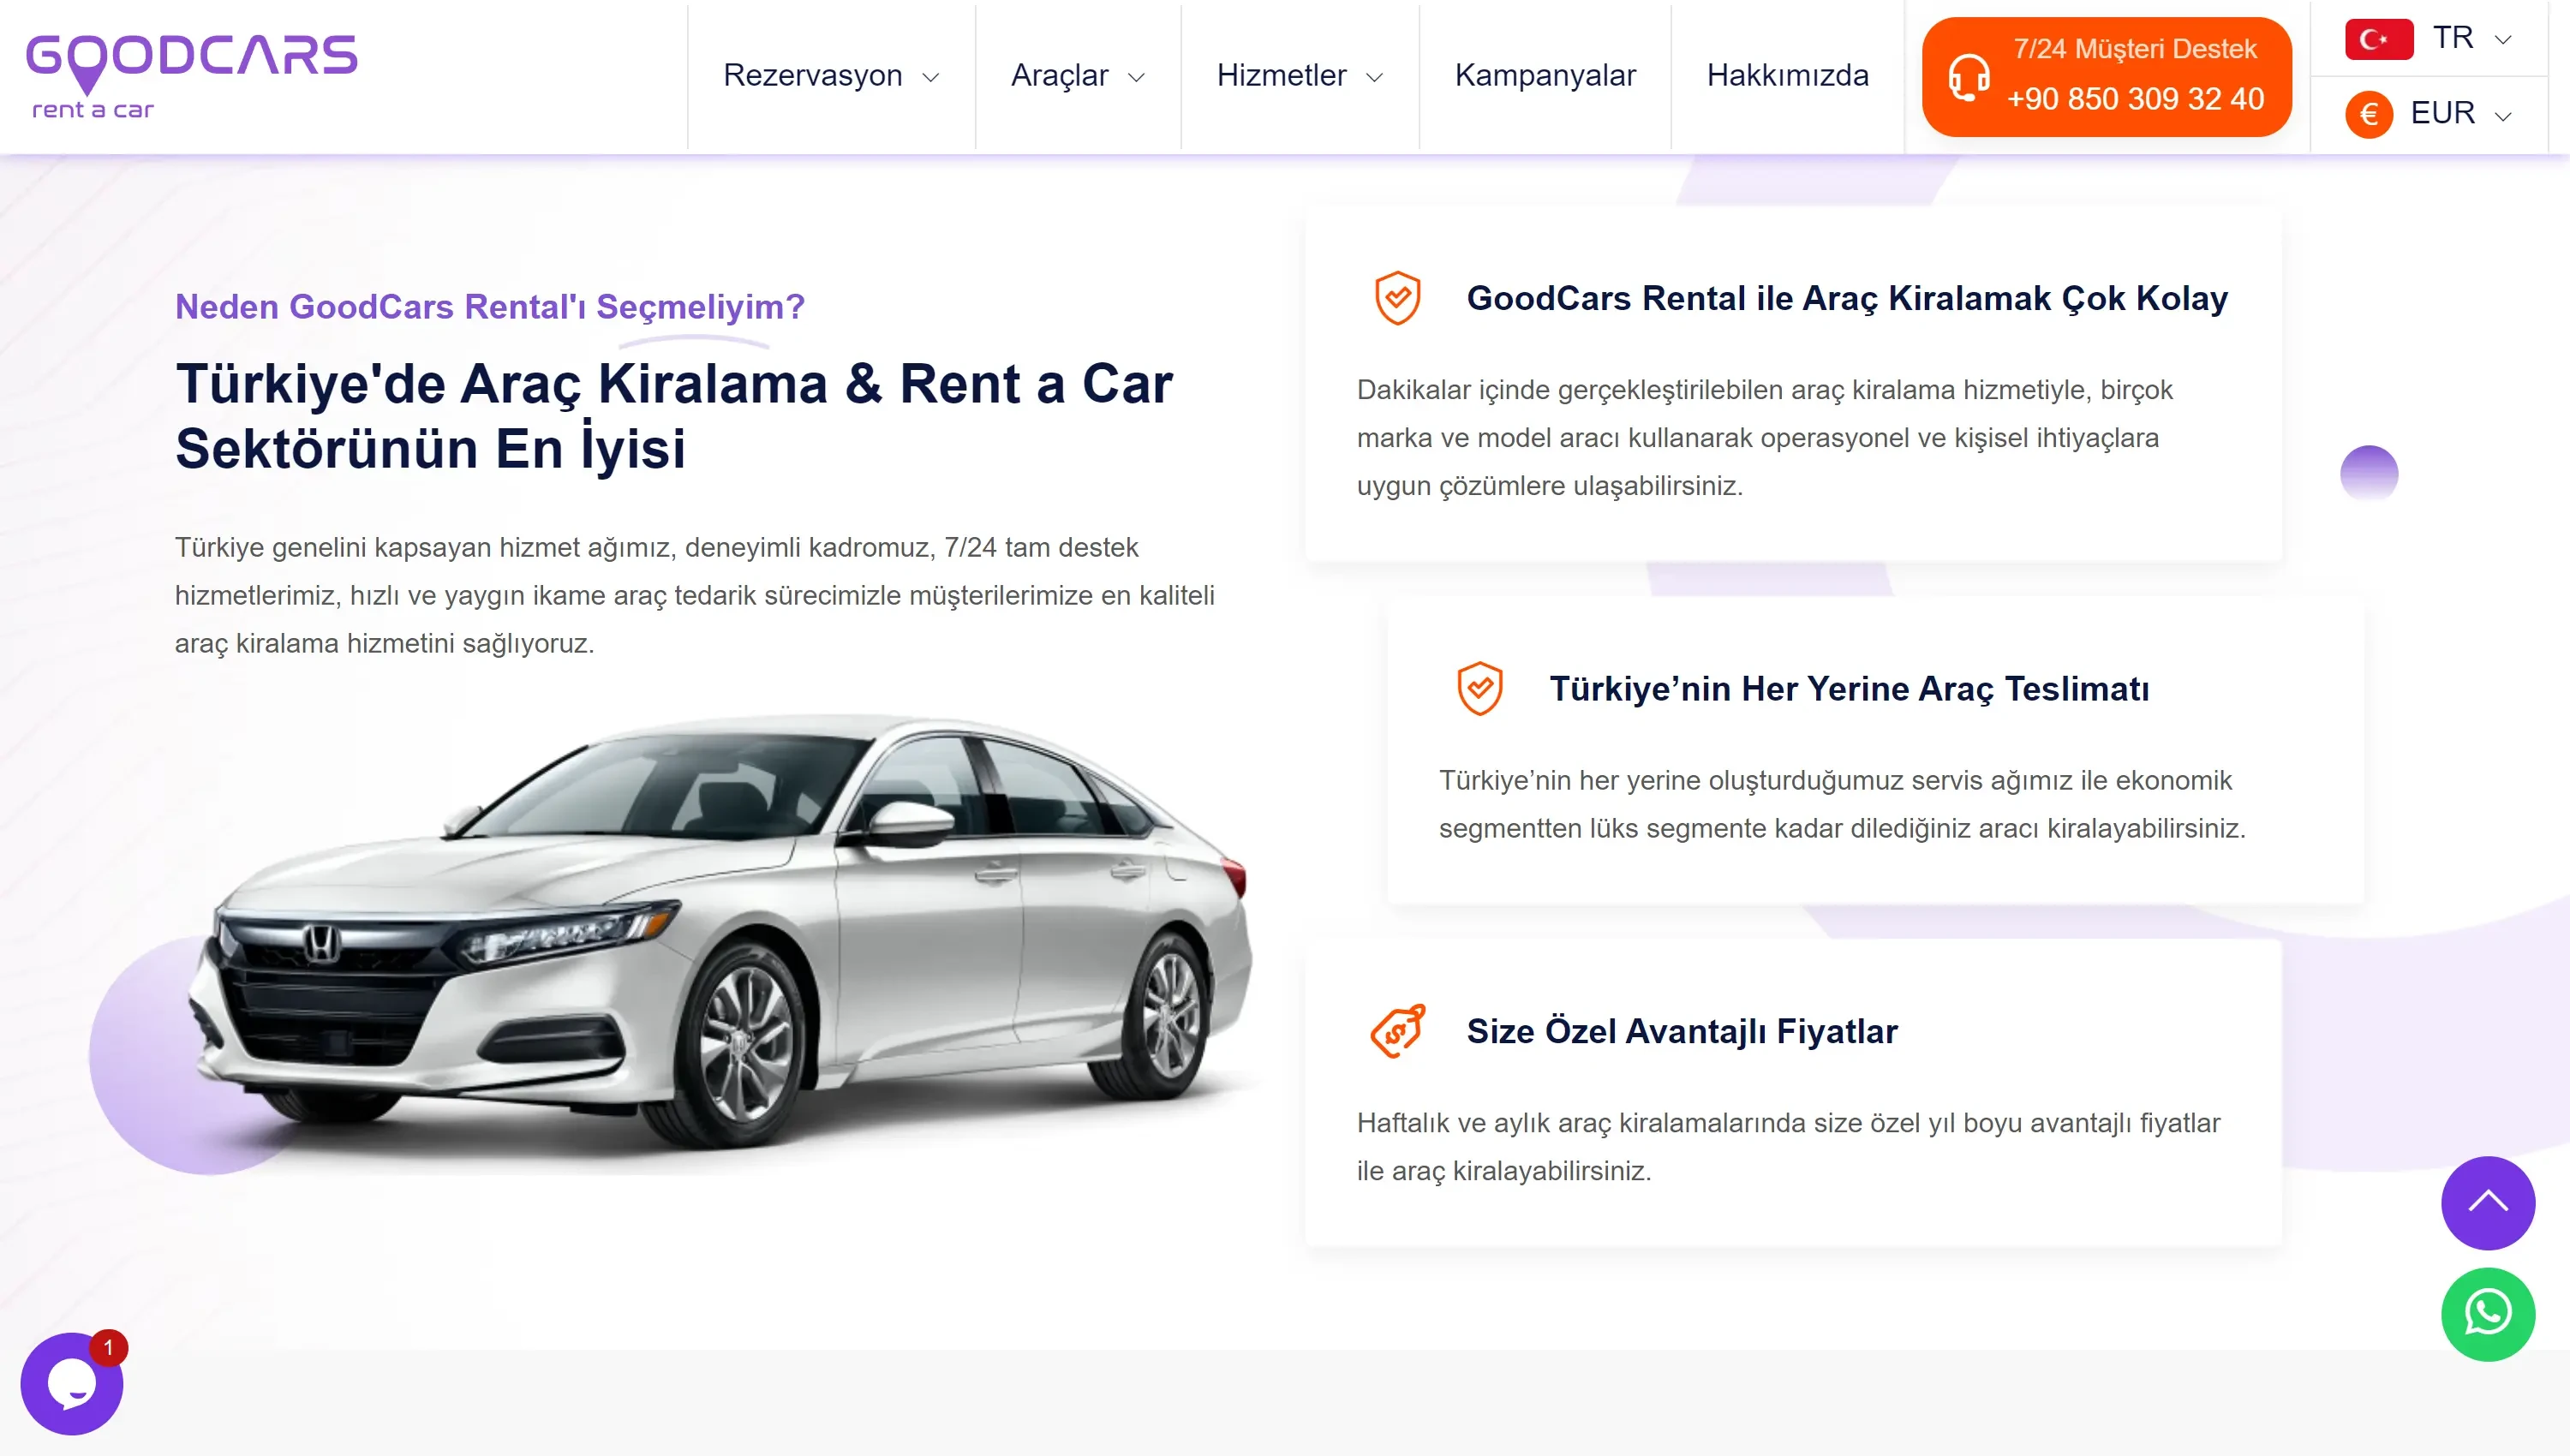Viewport: 2570px width, 1456px height.
Task: Click the headset support icon
Action: (x=1968, y=77)
